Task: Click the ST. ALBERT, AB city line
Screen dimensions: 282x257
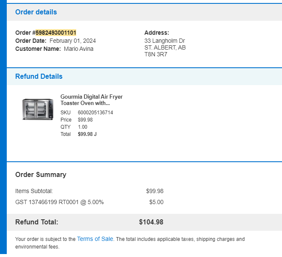Action: click(165, 48)
